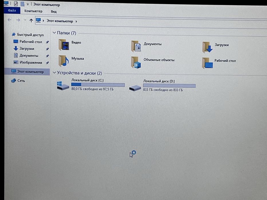Click the Properties checkmark icon in title bar
The height and width of the screenshot is (200, 267).
pyautogui.click(x=16, y=3)
